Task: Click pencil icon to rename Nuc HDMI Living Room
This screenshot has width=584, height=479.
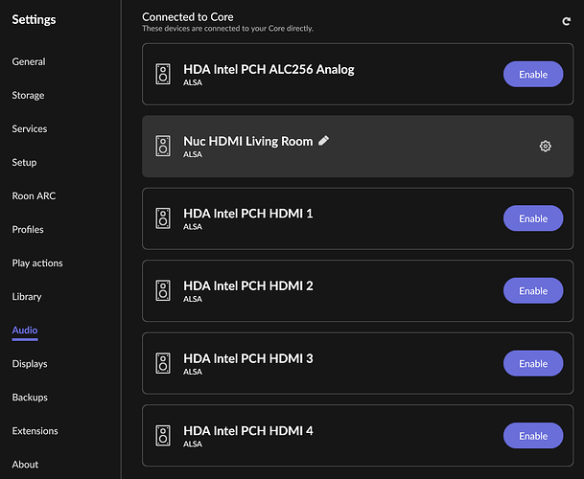Action: pos(324,141)
